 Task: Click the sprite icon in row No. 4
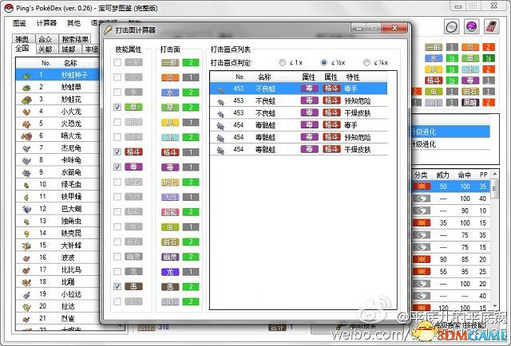26,112
